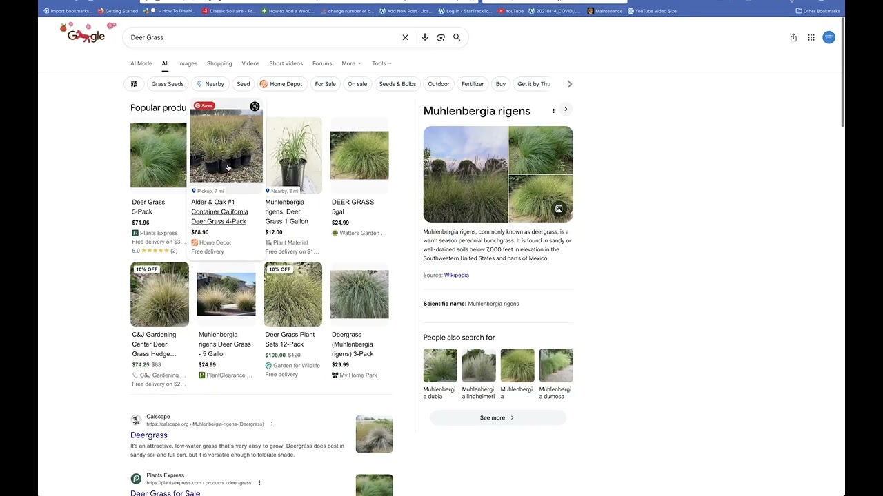The image size is (883, 496).
Task: Open C&J Gardening Center Deer Grass image
Action: [159, 294]
